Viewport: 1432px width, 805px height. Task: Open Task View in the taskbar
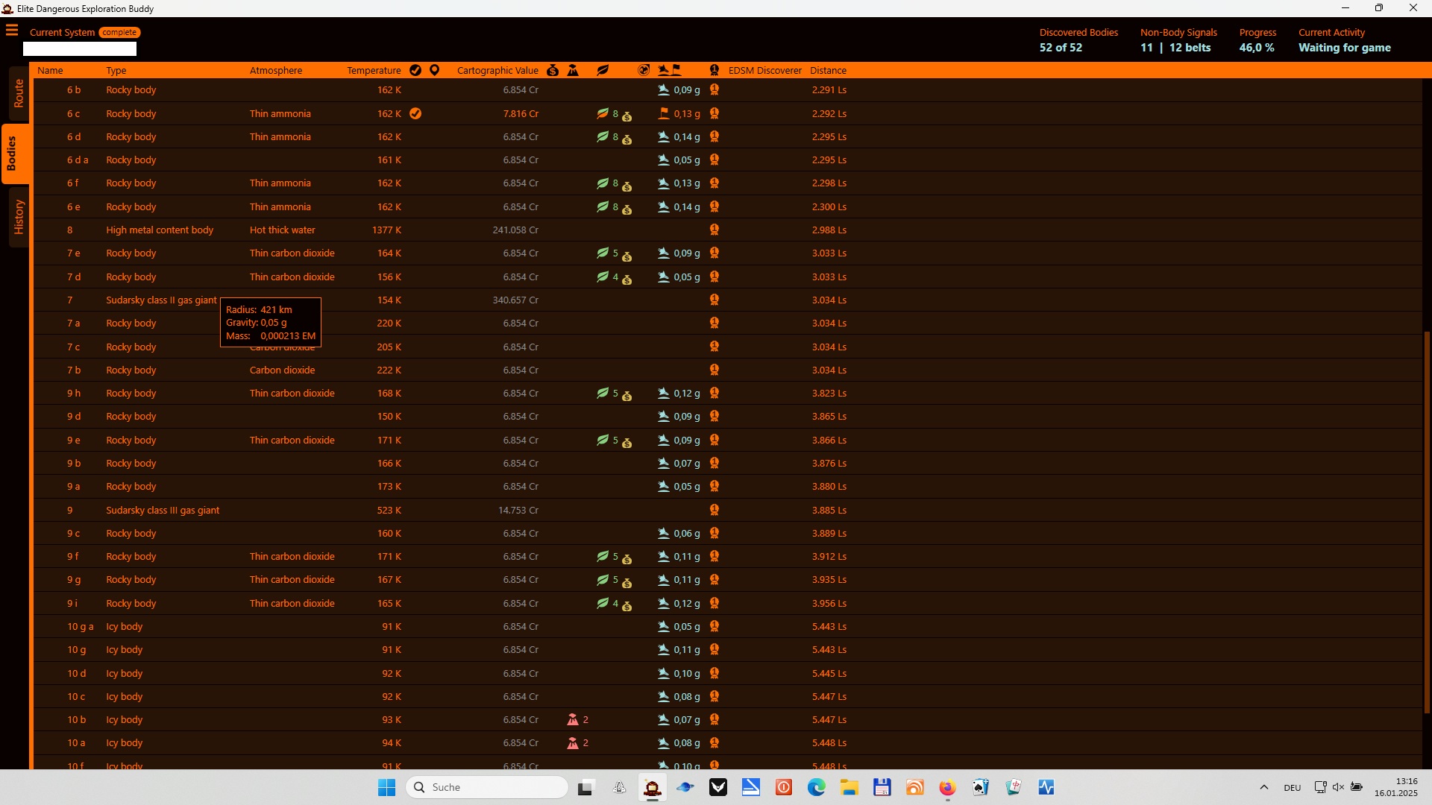[586, 787]
